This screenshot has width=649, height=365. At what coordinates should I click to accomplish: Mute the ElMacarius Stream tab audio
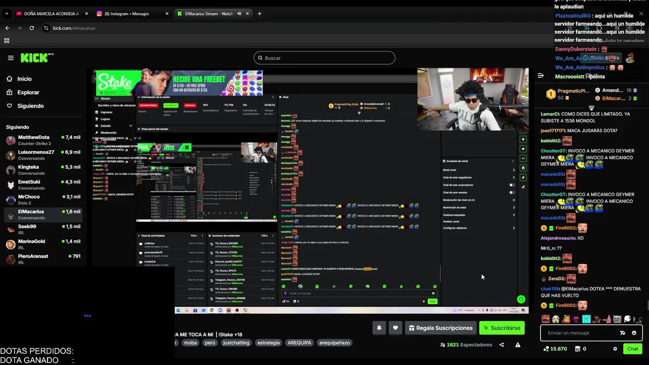(x=239, y=14)
